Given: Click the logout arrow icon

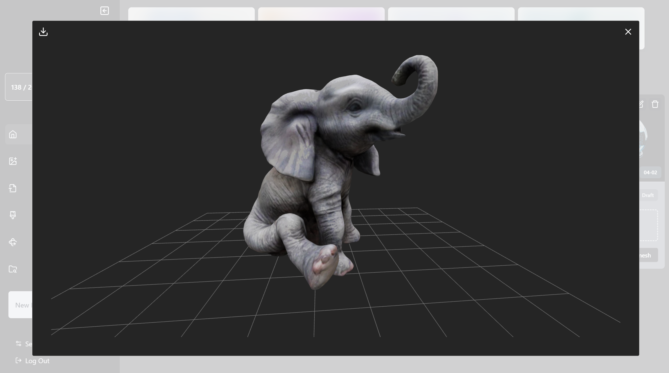Looking at the screenshot, I should pyautogui.click(x=19, y=360).
